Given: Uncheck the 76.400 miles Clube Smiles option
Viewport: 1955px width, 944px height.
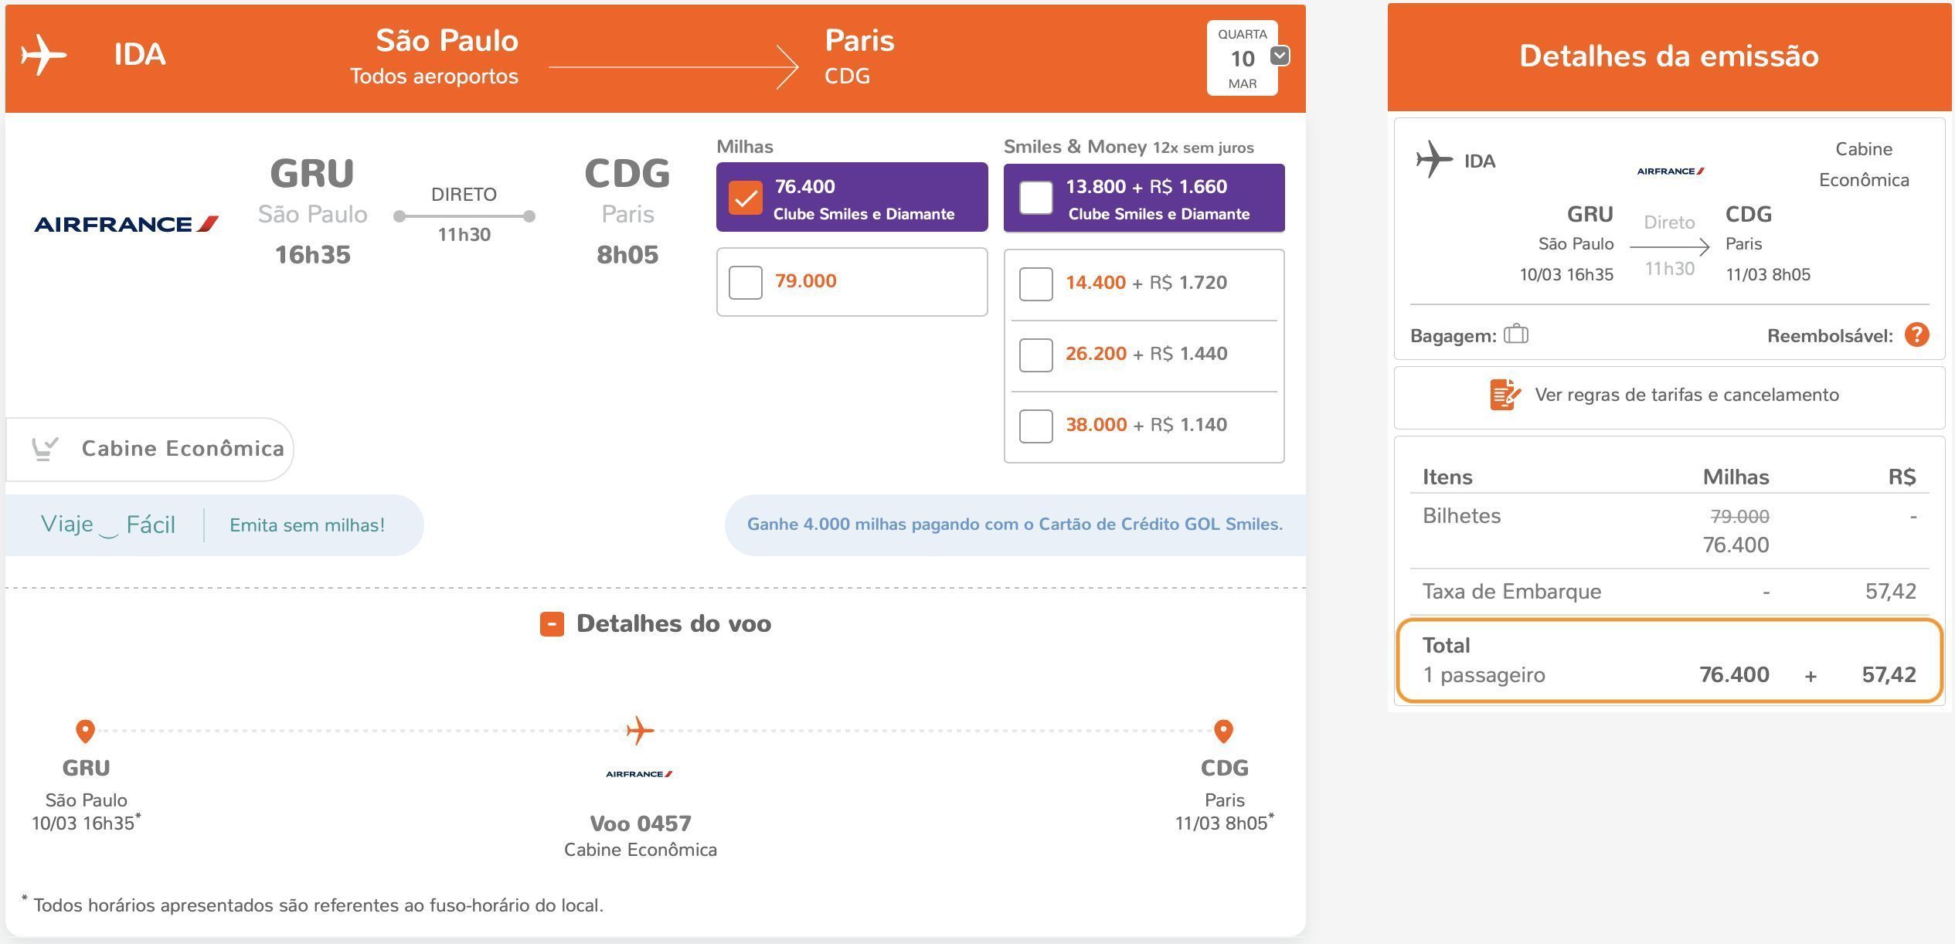Looking at the screenshot, I should coord(746,198).
